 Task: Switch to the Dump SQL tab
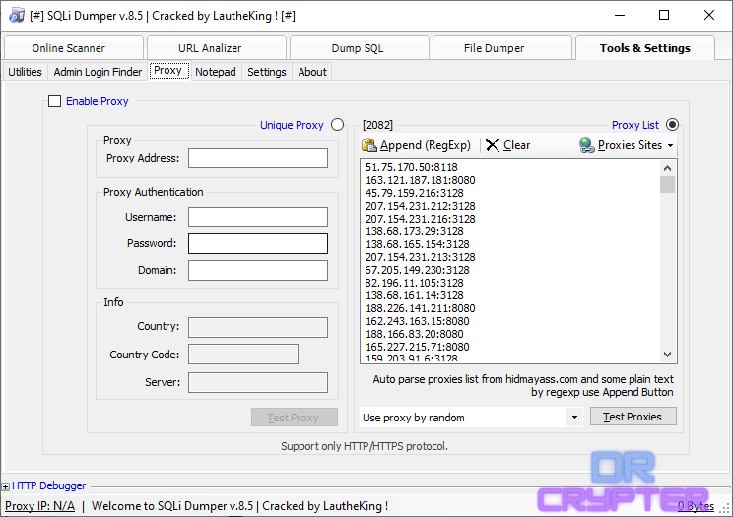coord(358,48)
